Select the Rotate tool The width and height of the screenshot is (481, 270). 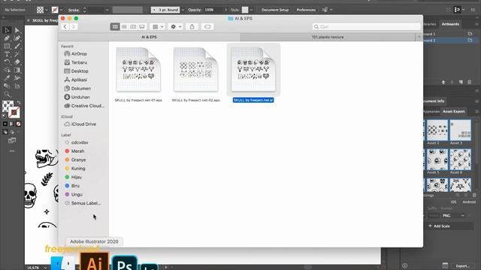click(x=7, y=62)
